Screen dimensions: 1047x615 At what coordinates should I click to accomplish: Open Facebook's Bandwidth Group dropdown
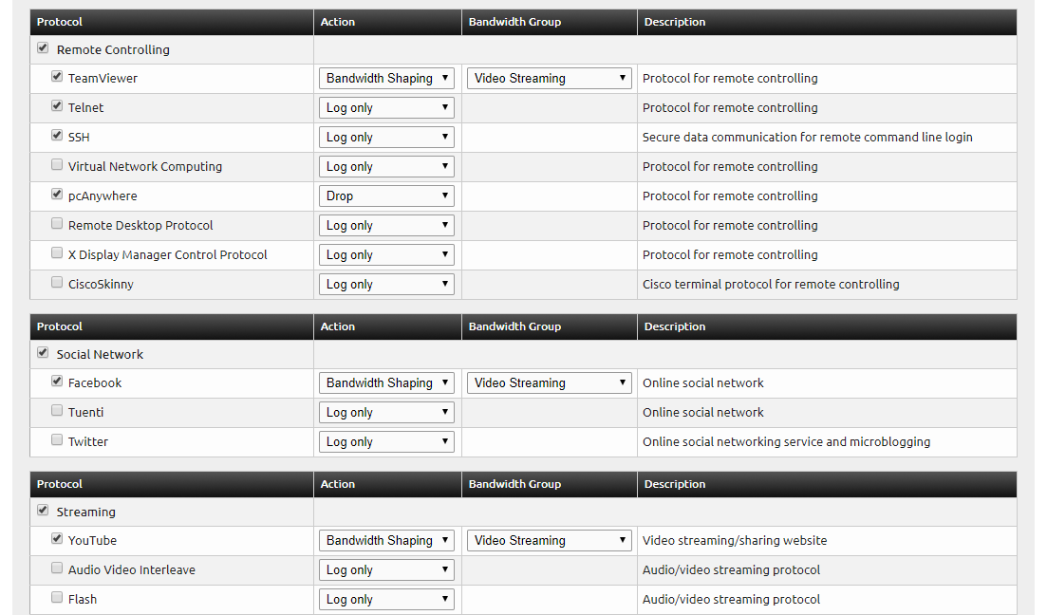pyautogui.click(x=549, y=382)
